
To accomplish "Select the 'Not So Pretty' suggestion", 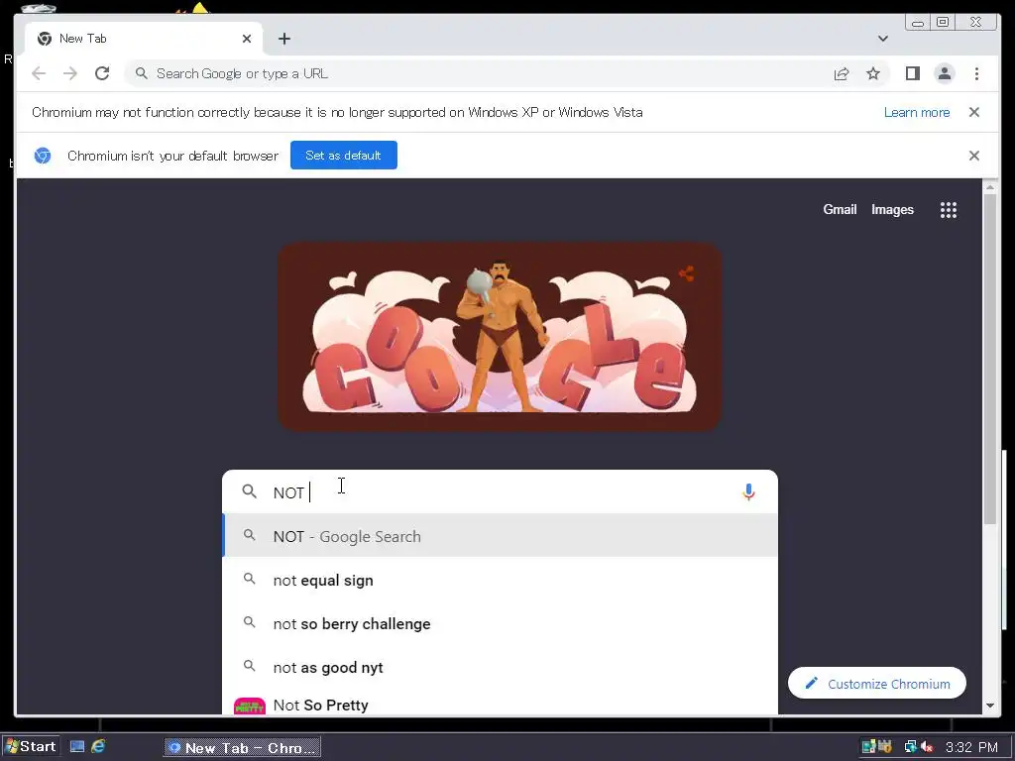I will pos(500,705).
